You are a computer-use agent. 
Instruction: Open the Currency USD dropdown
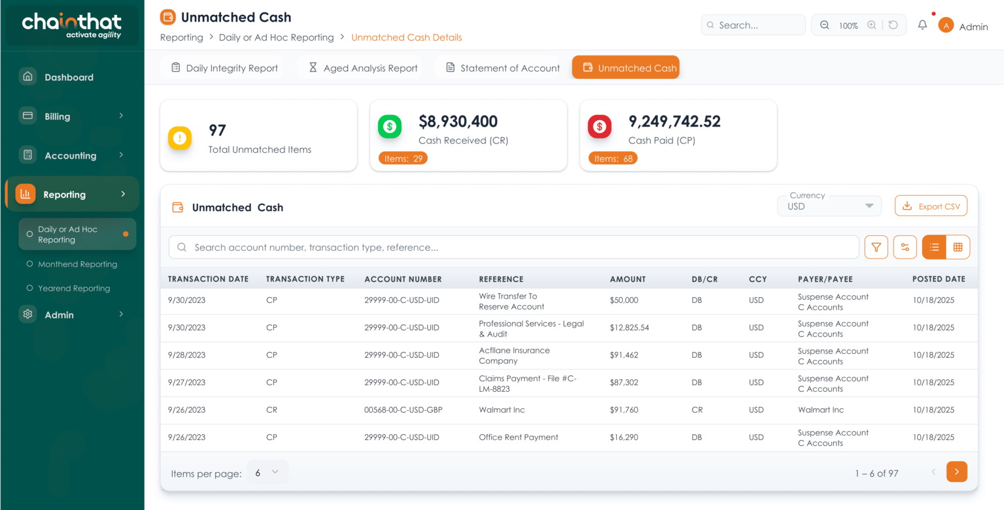tap(829, 206)
